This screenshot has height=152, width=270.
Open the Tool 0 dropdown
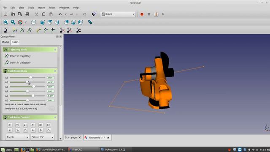click(x=17, y=137)
